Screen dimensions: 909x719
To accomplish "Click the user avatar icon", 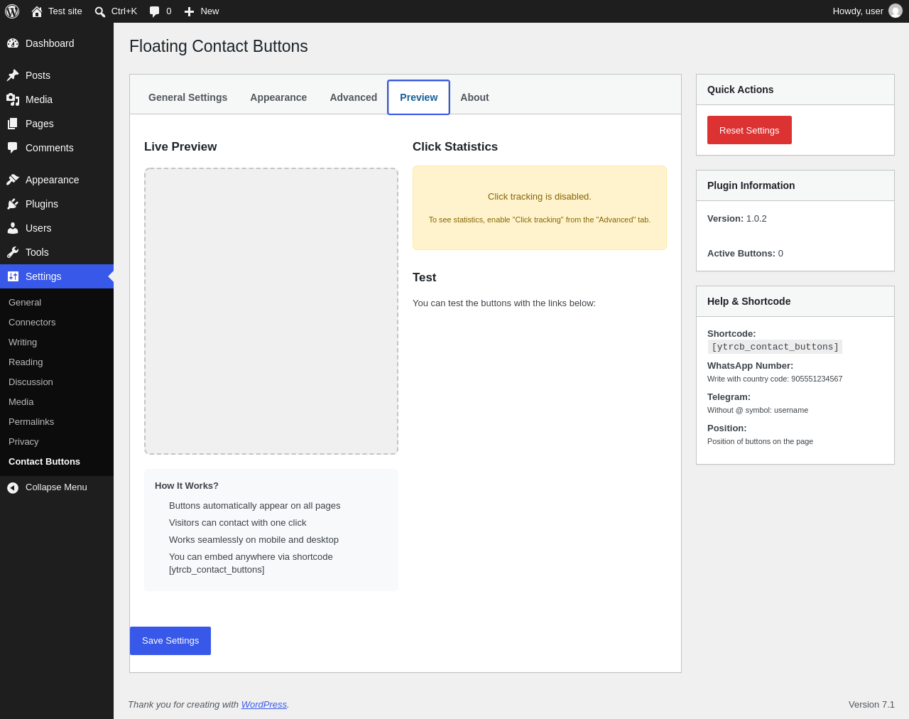I will pyautogui.click(x=896, y=11).
